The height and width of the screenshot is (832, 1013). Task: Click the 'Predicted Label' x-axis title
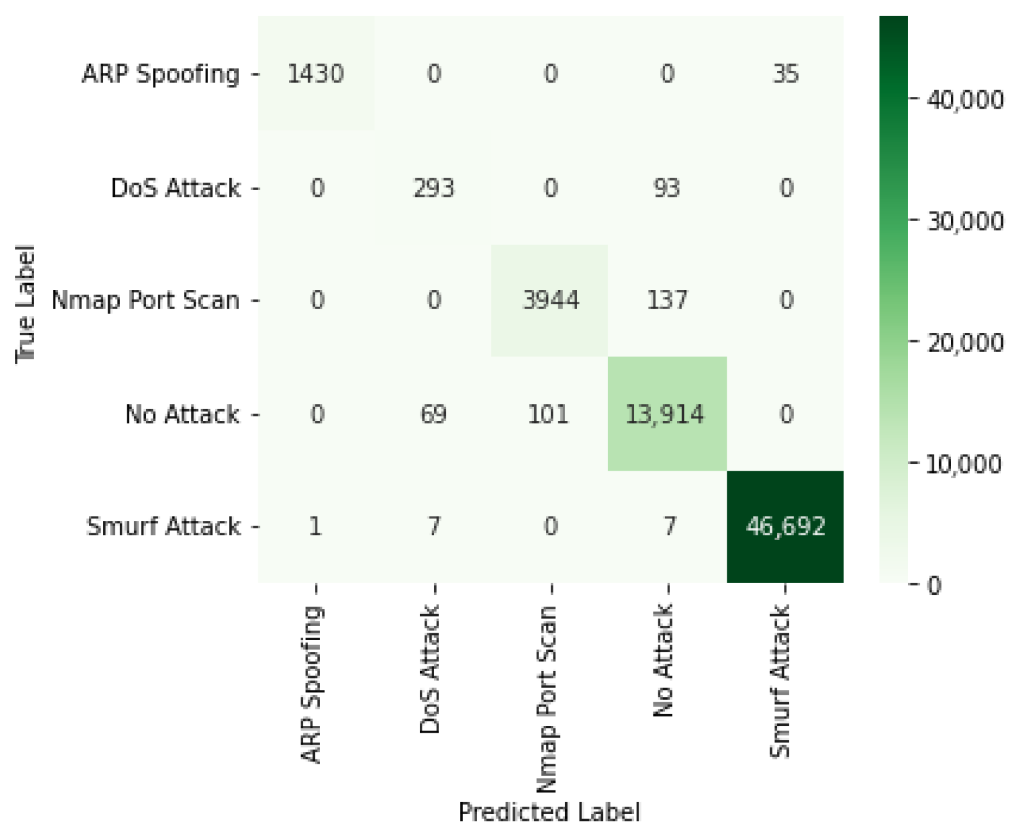[x=549, y=812]
